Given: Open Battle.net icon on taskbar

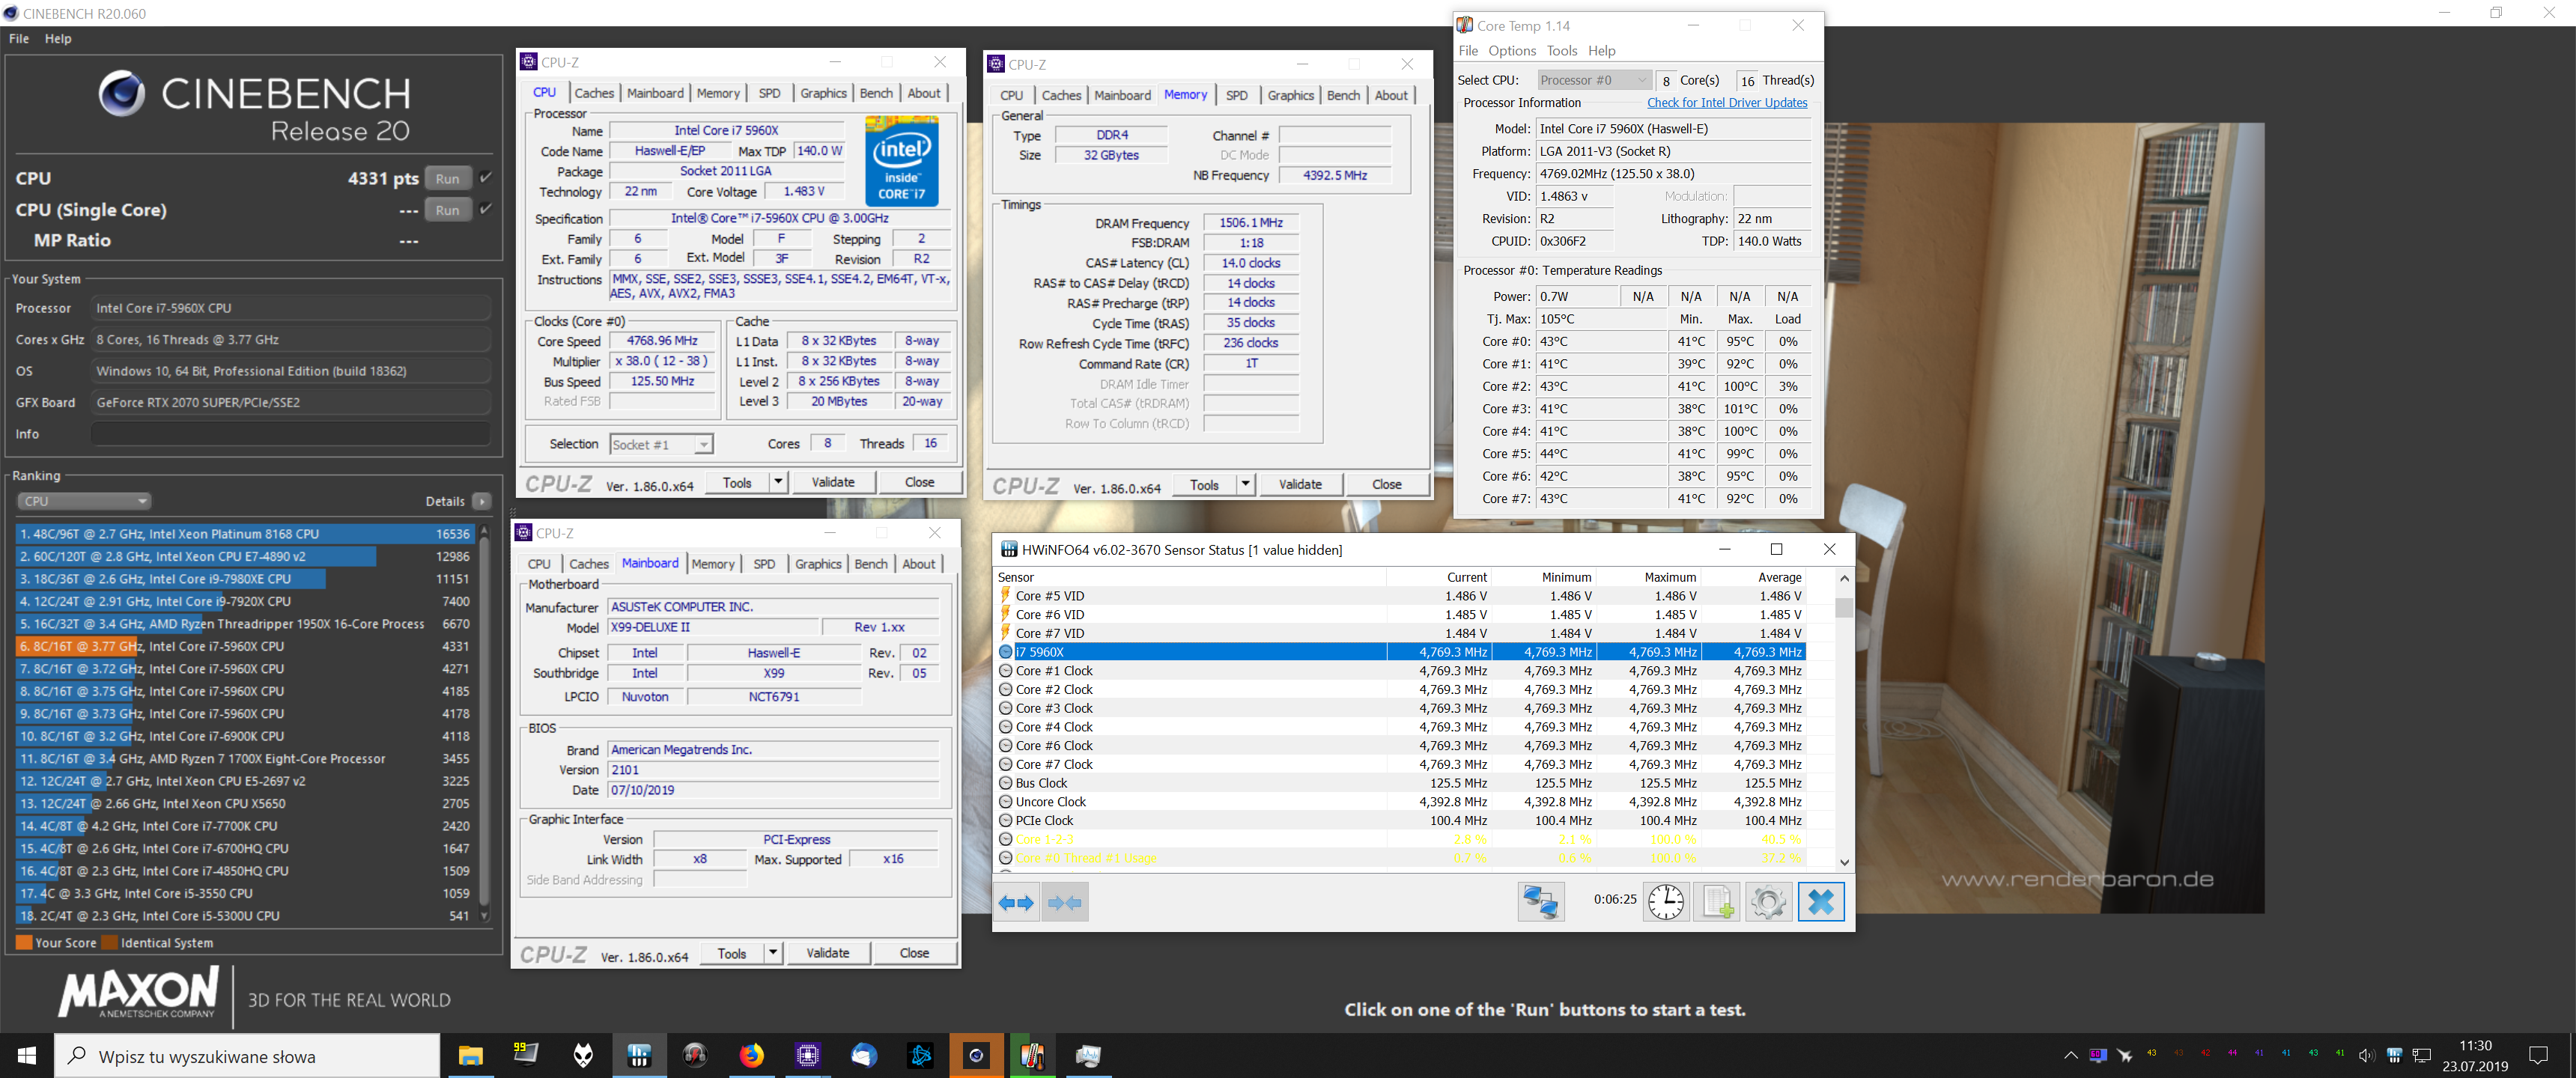Looking at the screenshot, I should [920, 1055].
